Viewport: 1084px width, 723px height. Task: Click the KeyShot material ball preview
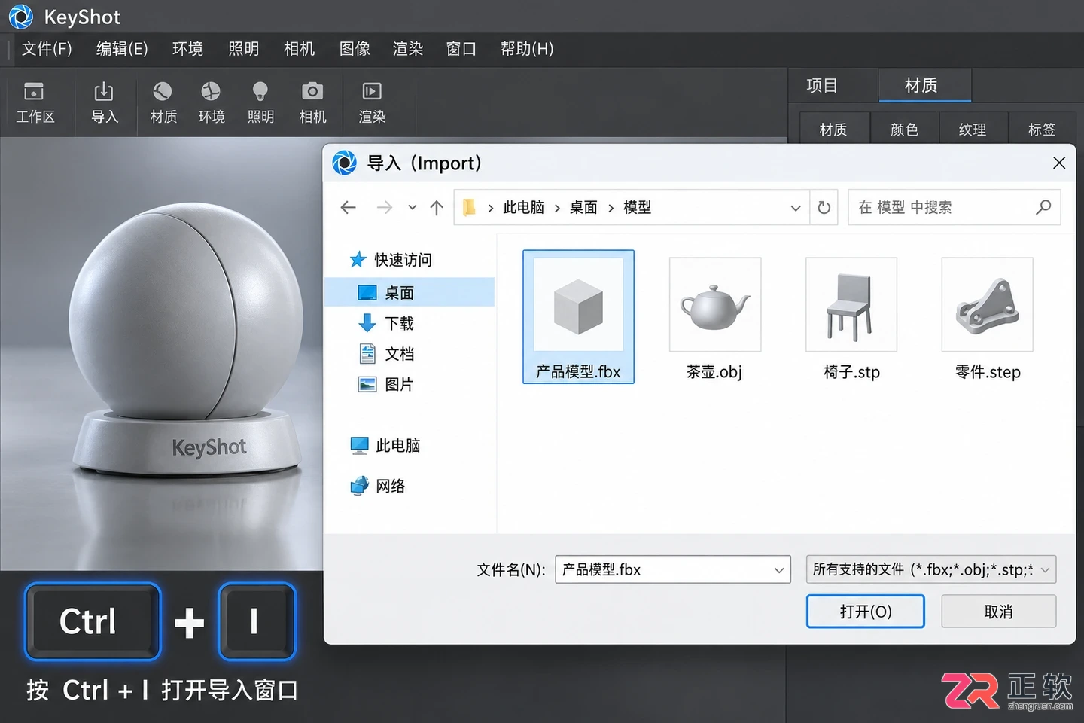[187, 339]
